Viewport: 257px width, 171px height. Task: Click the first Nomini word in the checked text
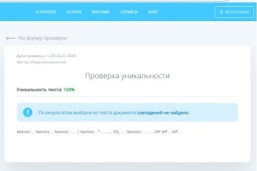point(23,131)
